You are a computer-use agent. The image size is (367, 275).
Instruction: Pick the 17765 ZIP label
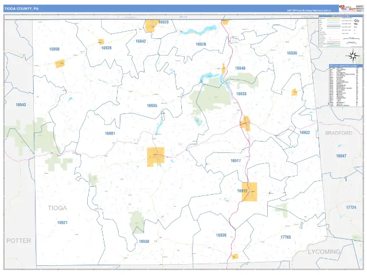[x=286, y=237]
